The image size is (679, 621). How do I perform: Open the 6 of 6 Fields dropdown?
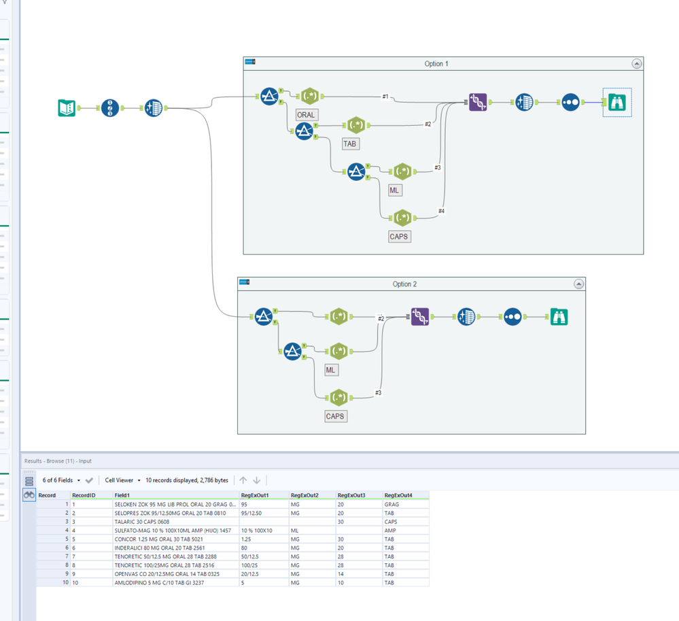[61, 480]
